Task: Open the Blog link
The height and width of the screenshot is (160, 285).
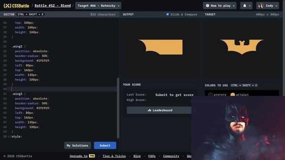Action: coord(137,156)
